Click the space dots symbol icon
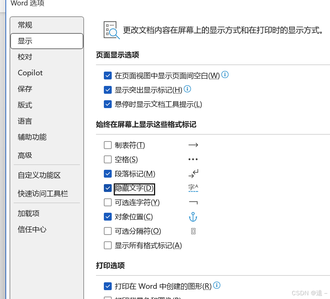Image resolution: width=330 pixels, height=299 pixels. [x=193, y=159]
